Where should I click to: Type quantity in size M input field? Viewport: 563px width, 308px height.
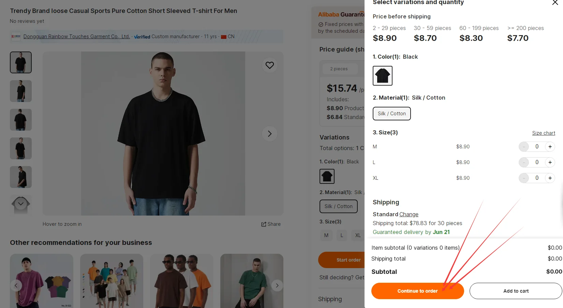click(x=537, y=147)
